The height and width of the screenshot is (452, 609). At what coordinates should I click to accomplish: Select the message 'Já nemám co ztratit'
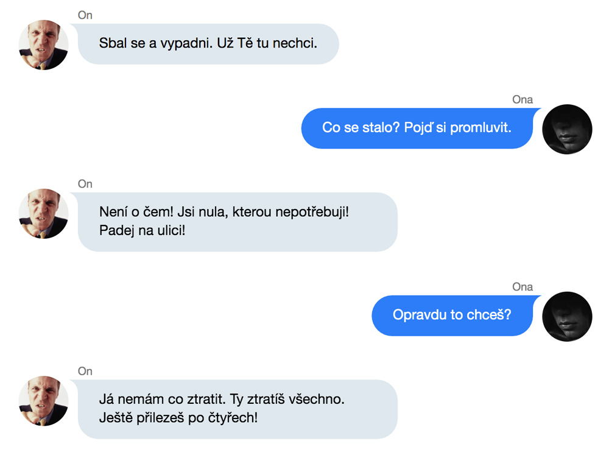pyautogui.click(x=238, y=409)
